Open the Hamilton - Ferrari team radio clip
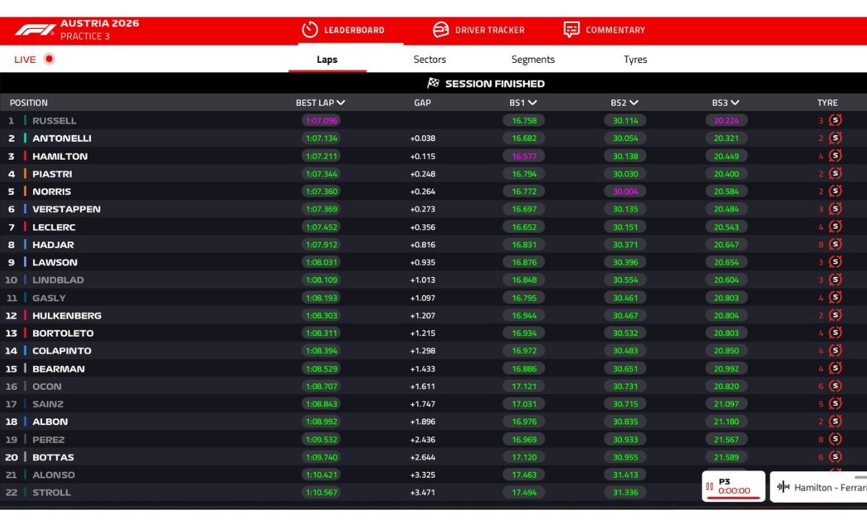Screen dimensions: 867x527 coord(819,487)
